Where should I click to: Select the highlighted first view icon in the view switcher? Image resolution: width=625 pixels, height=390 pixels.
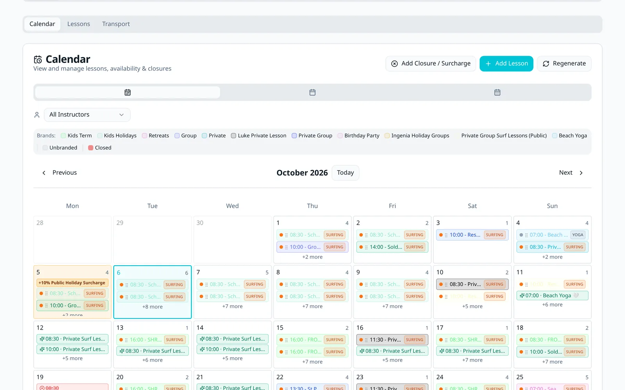pos(127,92)
